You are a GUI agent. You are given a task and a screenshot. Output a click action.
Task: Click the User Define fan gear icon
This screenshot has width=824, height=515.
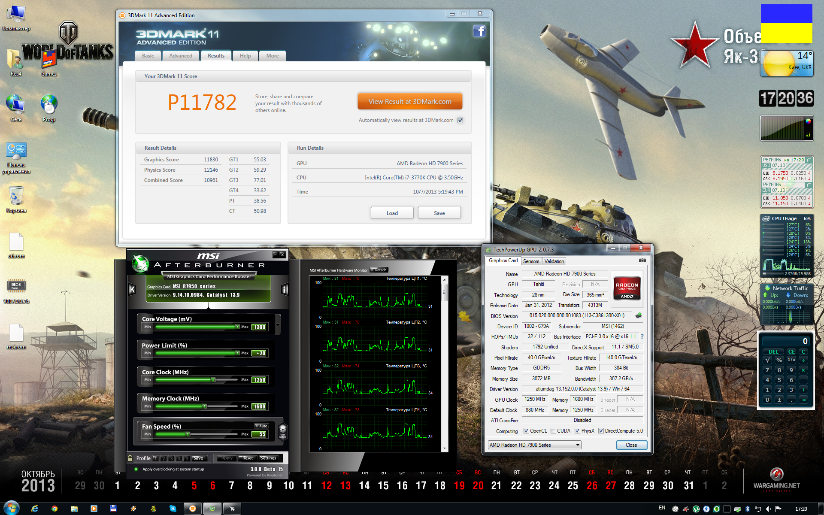pos(282,431)
